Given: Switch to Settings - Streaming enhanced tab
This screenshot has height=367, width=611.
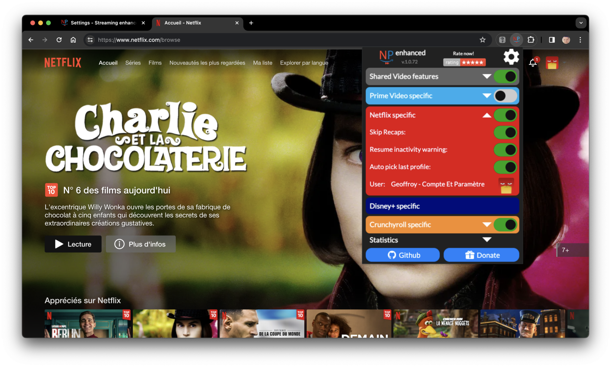Looking at the screenshot, I should tap(103, 23).
